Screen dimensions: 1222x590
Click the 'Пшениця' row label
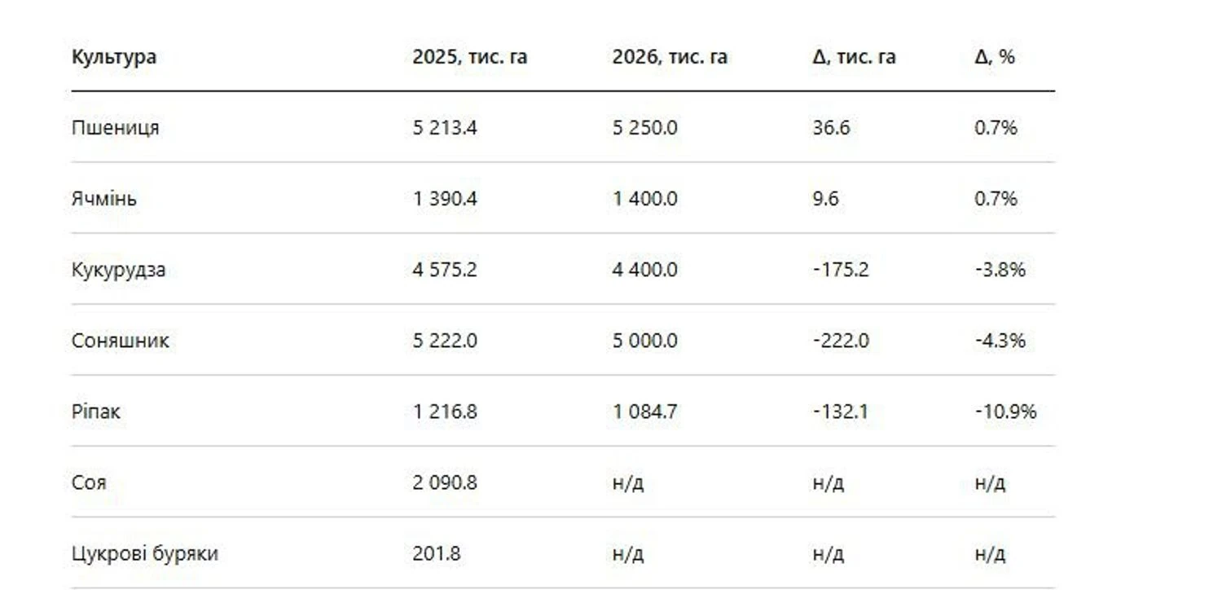116,128
